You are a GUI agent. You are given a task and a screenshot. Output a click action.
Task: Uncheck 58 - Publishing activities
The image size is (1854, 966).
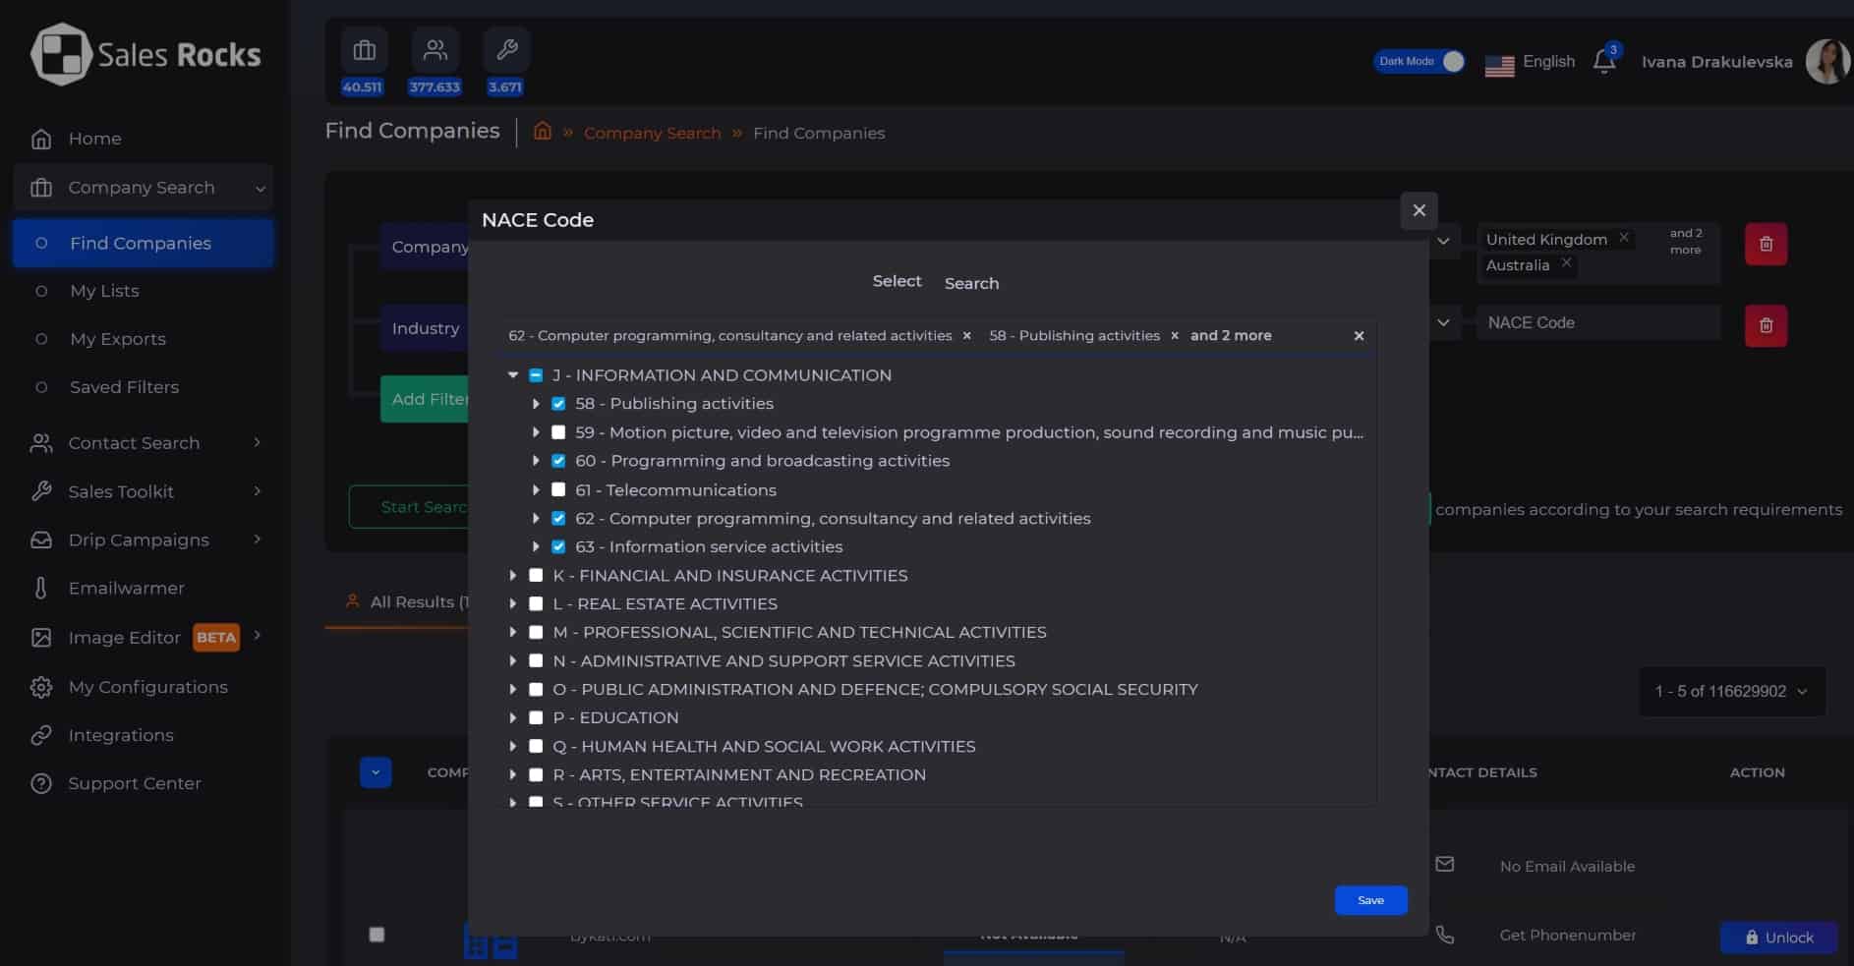pos(558,404)
